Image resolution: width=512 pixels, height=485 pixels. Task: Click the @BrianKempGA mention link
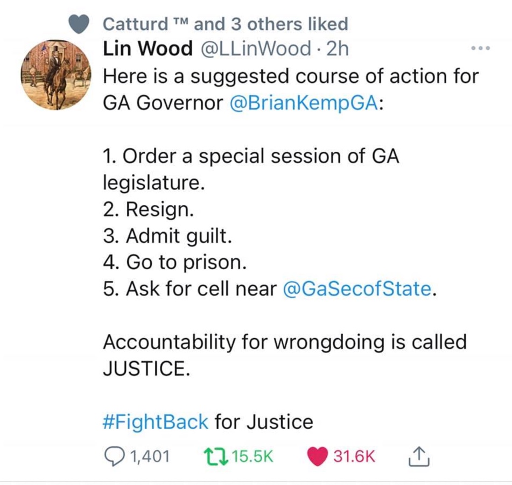pos(304,103)
